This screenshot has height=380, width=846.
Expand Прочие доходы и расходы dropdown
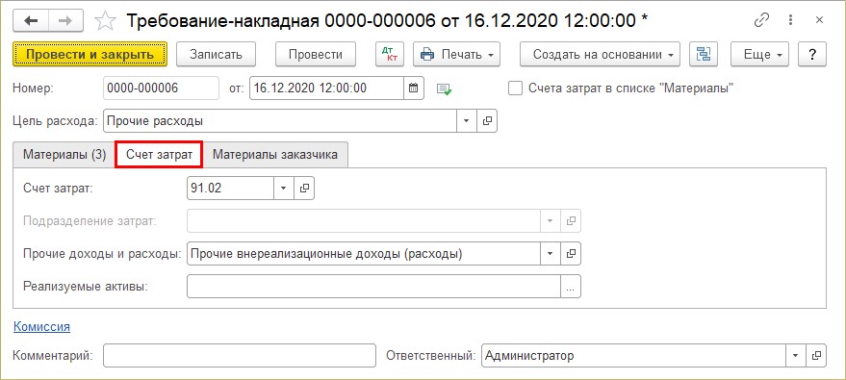click(x=551, y=253)
